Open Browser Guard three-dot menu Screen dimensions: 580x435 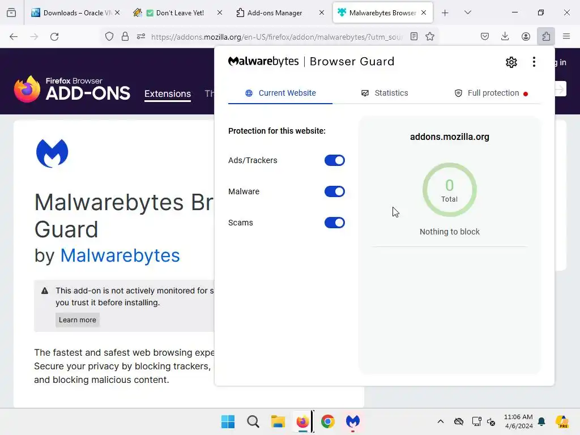(x=534, y=62)
